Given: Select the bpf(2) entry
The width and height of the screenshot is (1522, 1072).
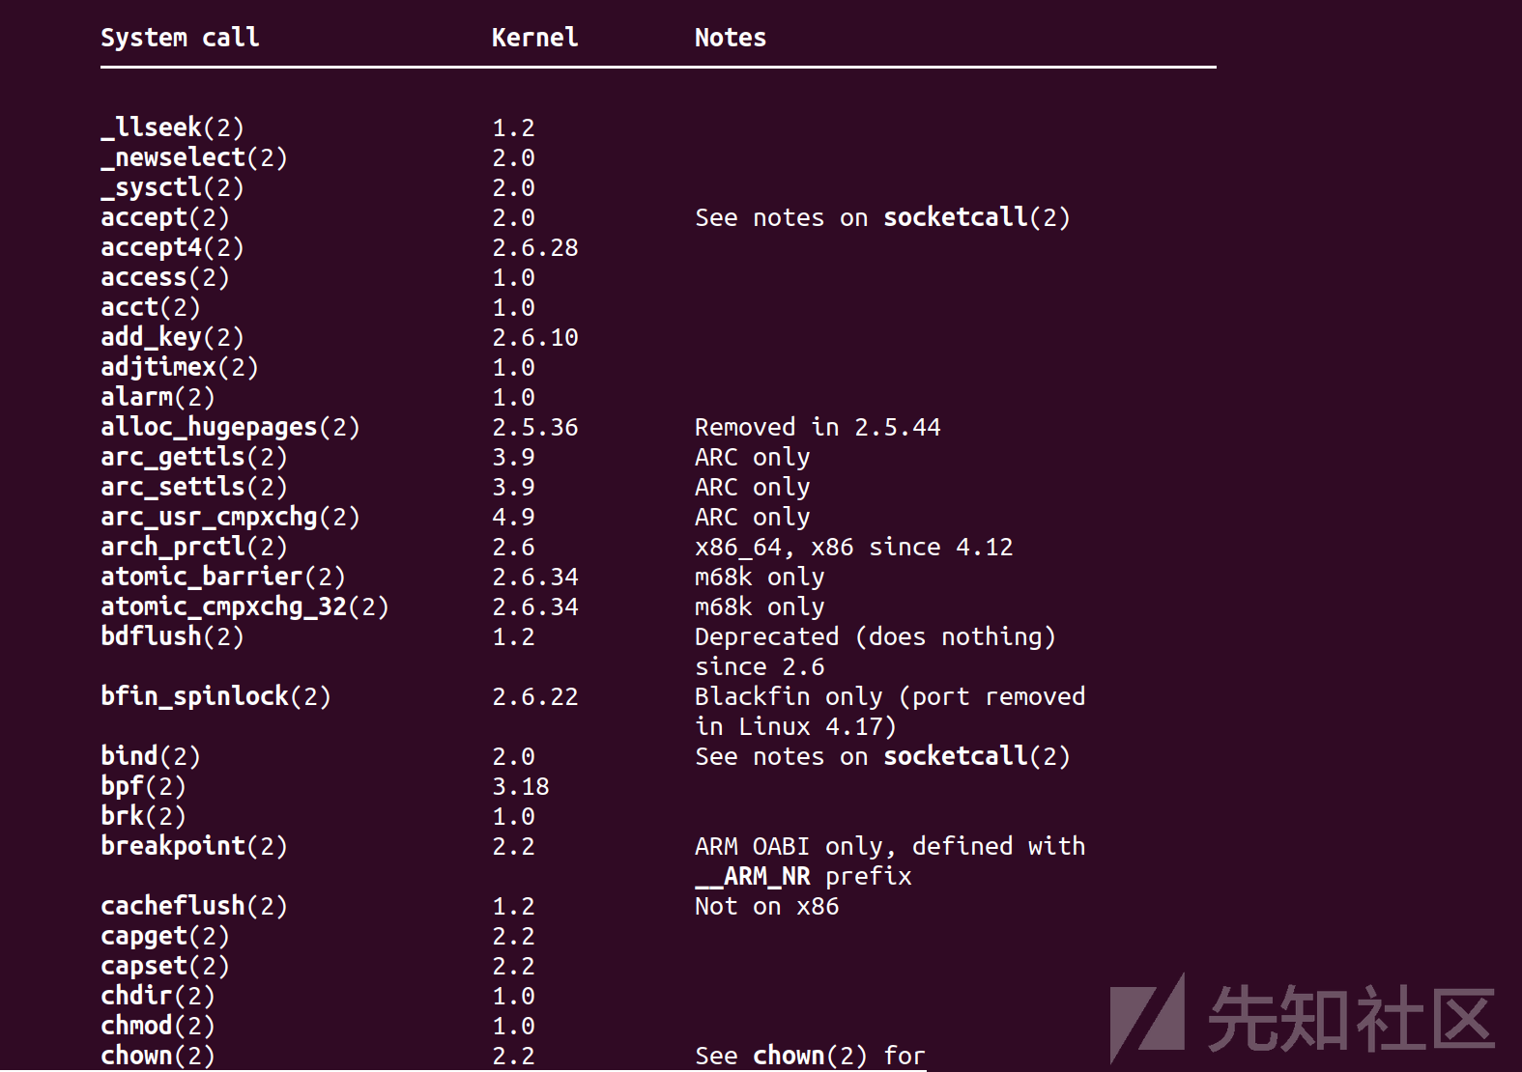Looking at the screenshot, I should (x=144, y=786).
